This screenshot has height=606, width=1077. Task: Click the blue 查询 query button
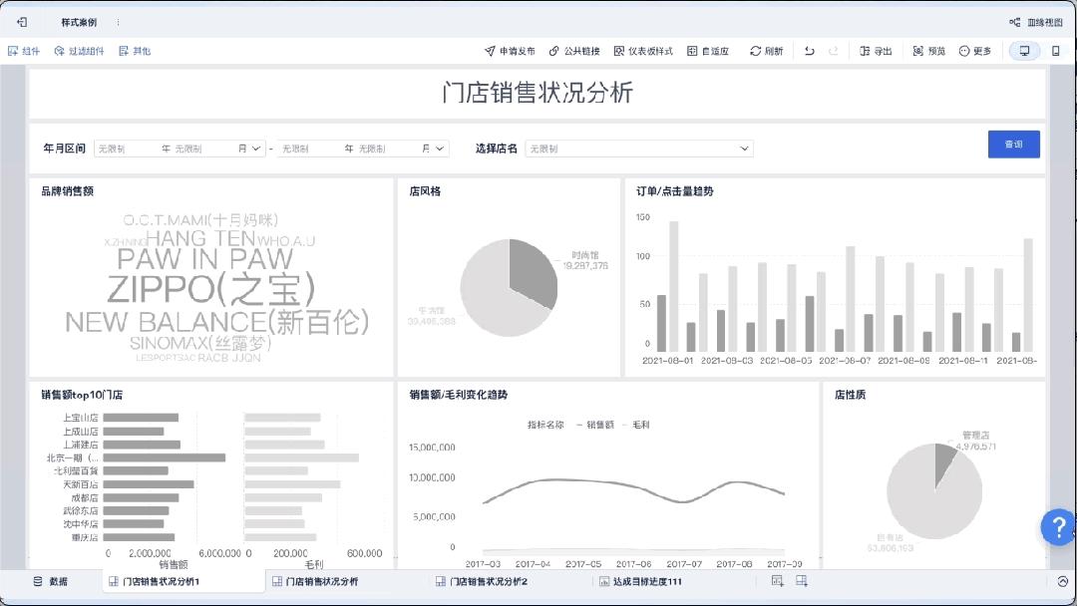pyautogui.click(x=1013, y=144)
